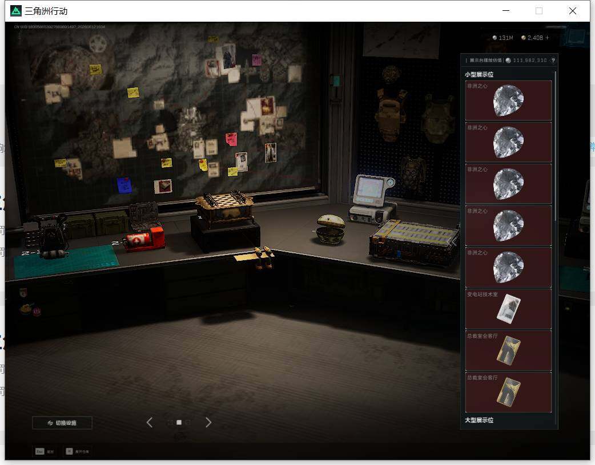
Task: Click the black gas-mask device on the green mat
Action: 51,237
